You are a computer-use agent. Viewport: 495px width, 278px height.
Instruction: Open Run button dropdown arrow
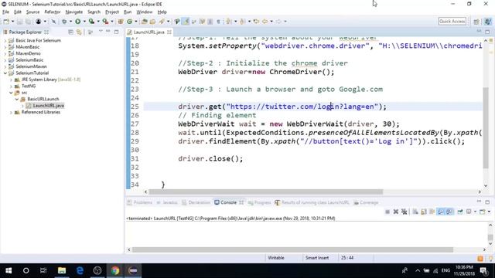click(x=84, y=22)
